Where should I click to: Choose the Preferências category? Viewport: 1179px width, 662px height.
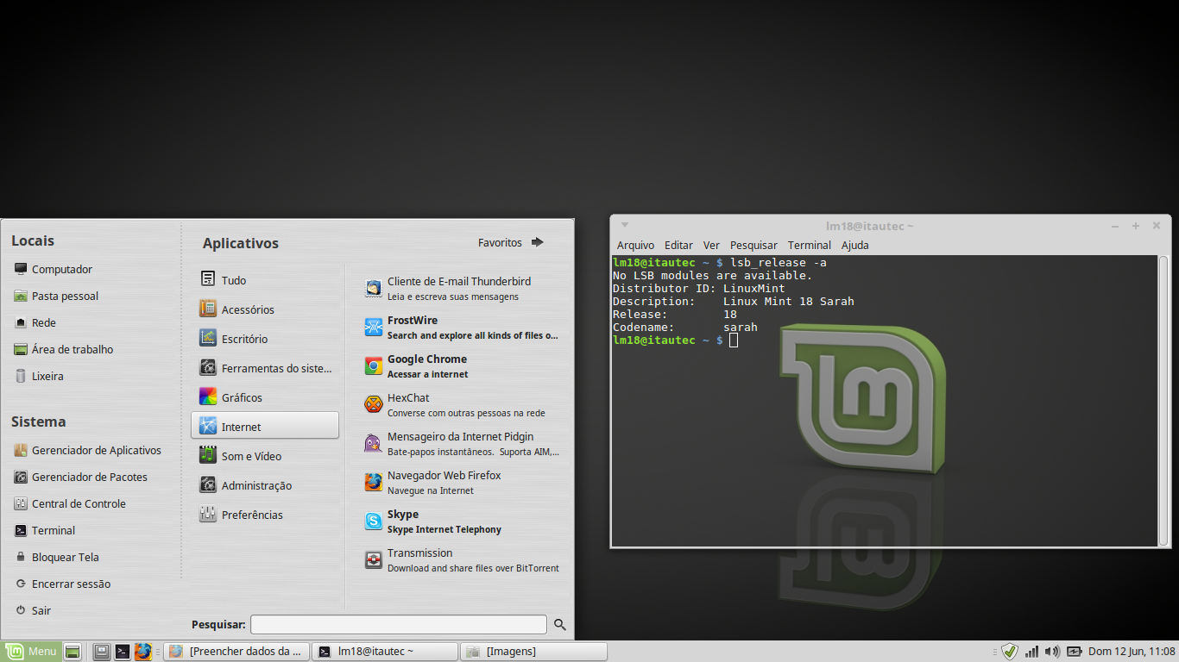coord(264,515)
